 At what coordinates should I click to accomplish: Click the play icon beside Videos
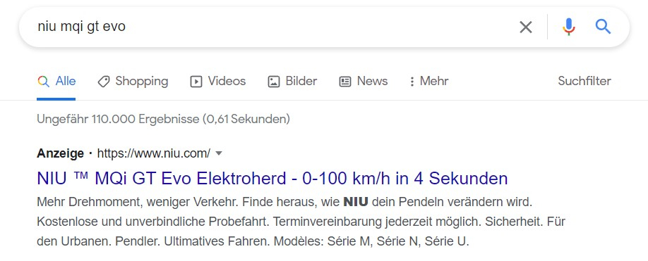tap(196, 82)
